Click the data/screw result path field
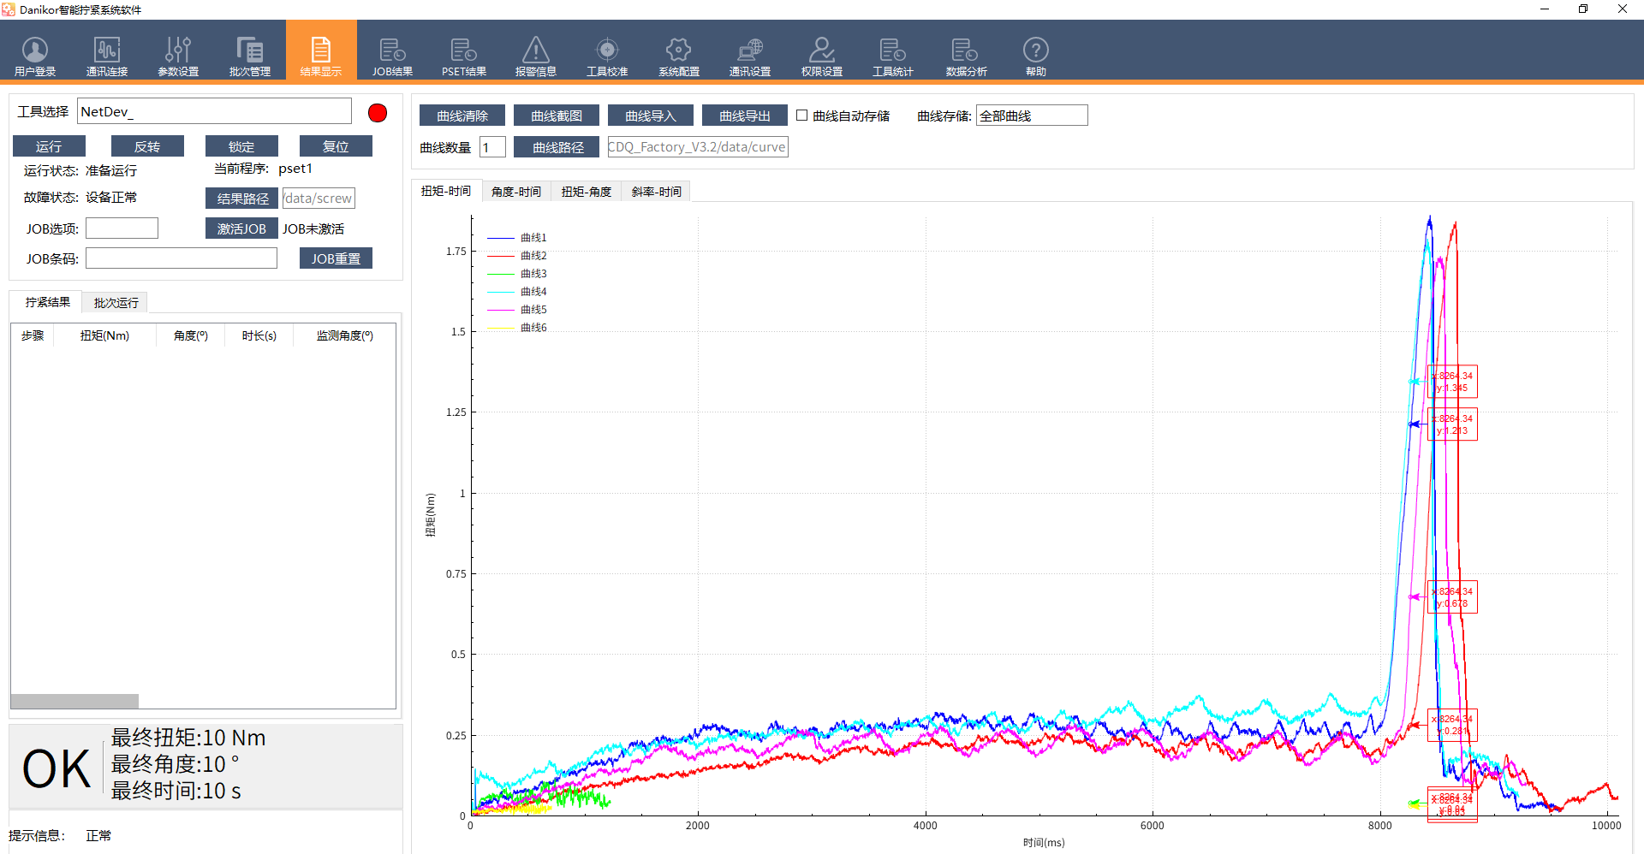 (319, 199)
